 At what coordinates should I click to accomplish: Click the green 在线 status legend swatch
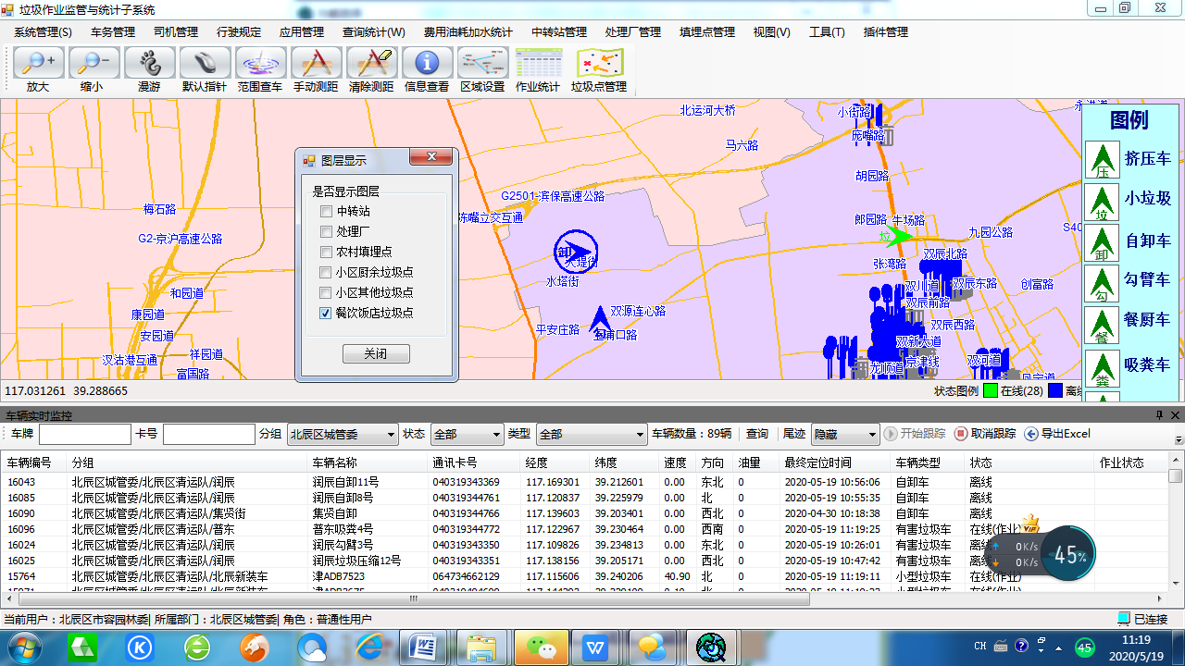click(990, 391)
